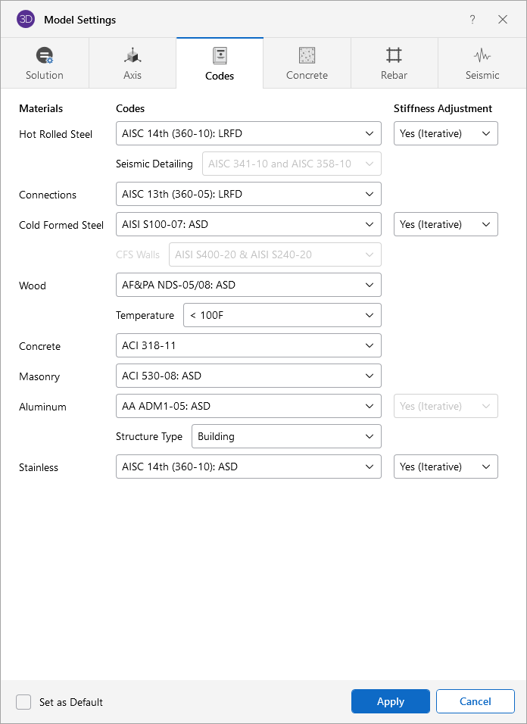Click the Cancel button
Screen dimensions: 527x724
pos(475,701)
